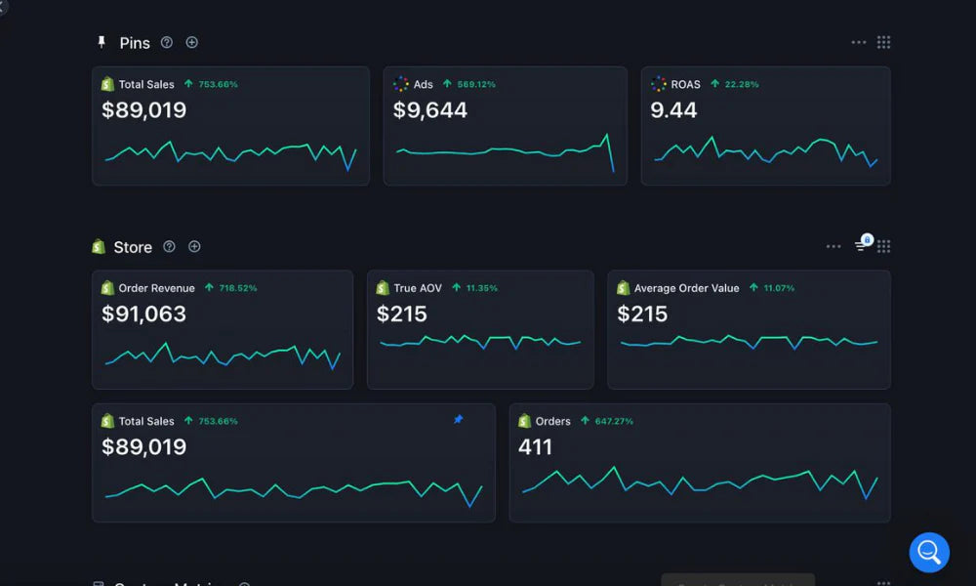This screenshot has height=586, width=976.
Task: Toggle Pins section grid layout icon
Action: tap(883, 42)
